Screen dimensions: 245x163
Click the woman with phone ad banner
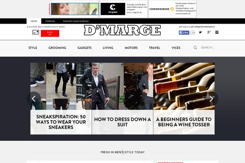(75, 9)
